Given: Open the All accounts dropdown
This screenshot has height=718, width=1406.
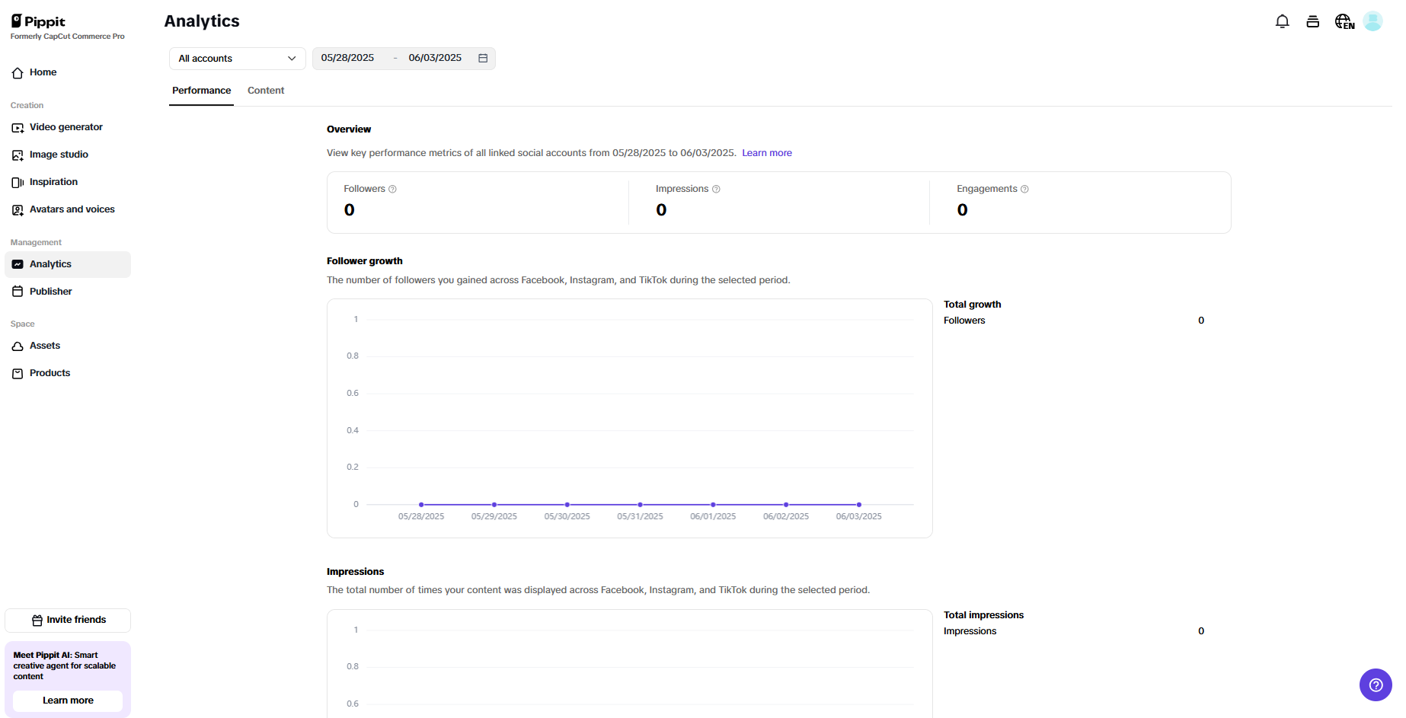Looking at the screenshot, I should coord(237,58).
